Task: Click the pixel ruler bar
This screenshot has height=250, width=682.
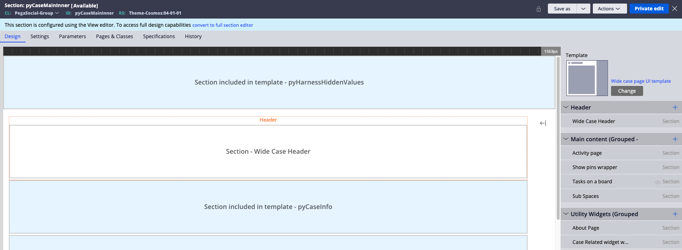Action: point(272,51)
